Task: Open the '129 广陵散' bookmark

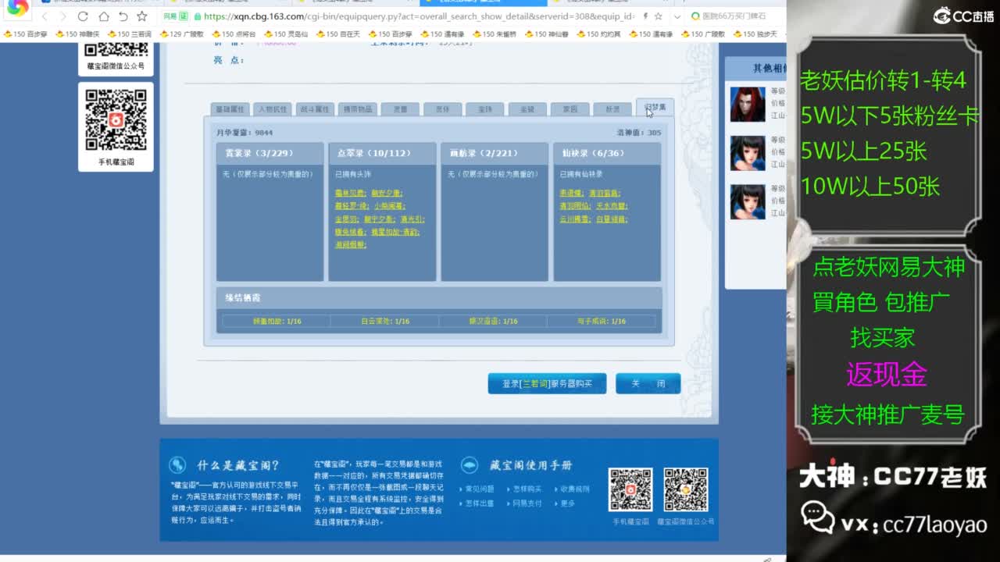Action: click(182, 34)
